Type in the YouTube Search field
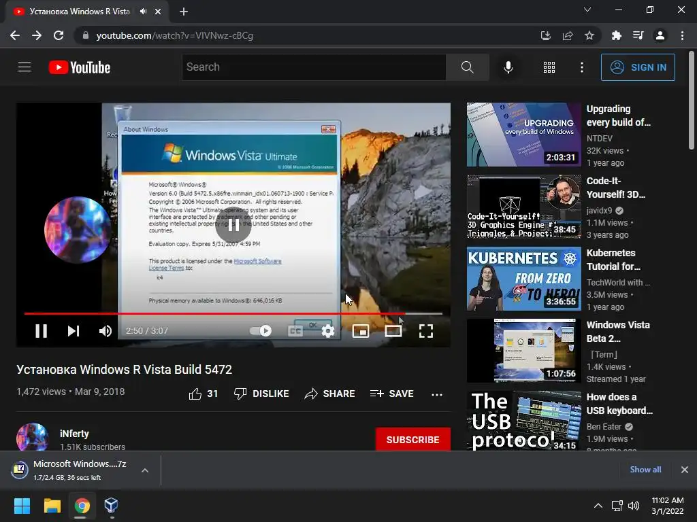 tap(314, 67)
